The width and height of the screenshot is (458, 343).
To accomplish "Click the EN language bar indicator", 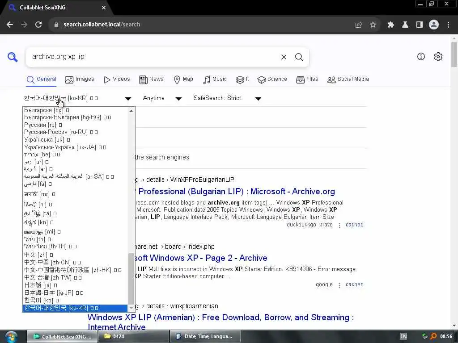I will [x=403, y=336].
